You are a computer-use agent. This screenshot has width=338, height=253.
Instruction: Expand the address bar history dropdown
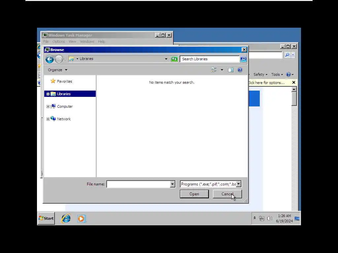pyautogui.click(x=166, y=59)
